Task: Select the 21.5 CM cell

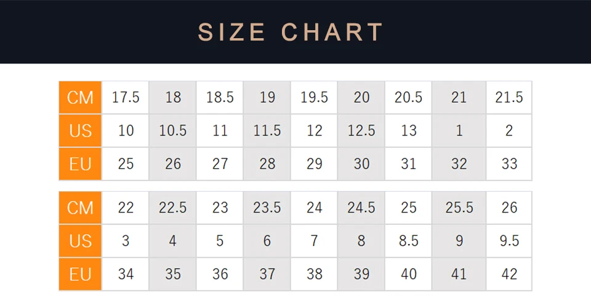Action: coord(509,98)
